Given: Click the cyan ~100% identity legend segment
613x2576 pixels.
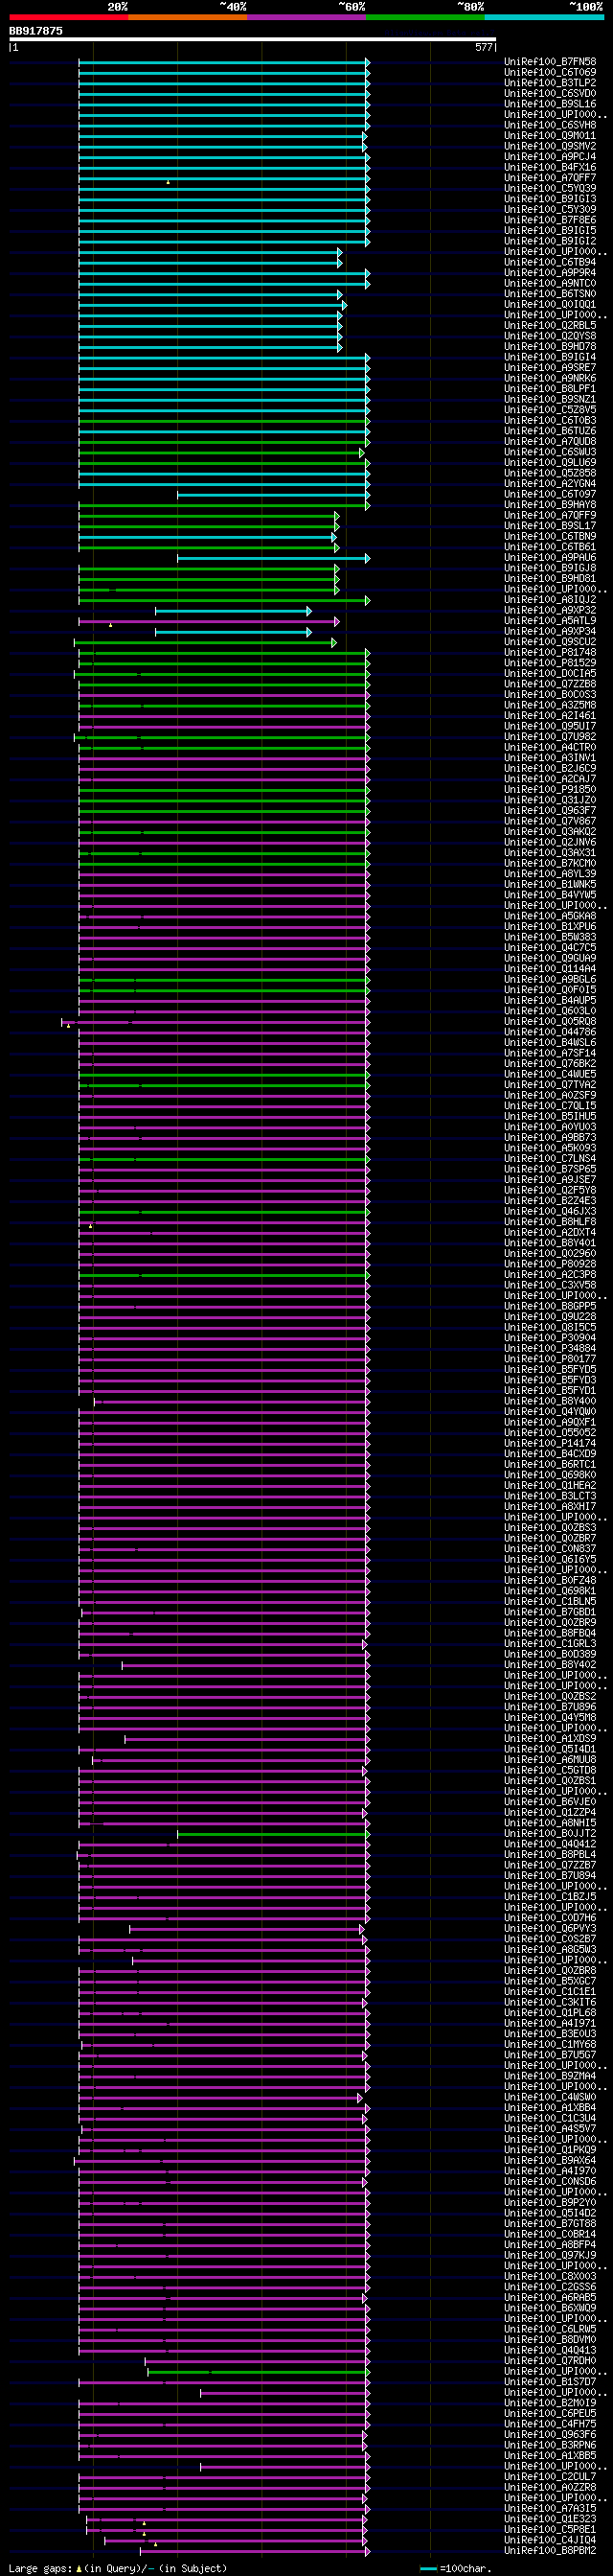Looking at the screenshot, I should pyautogui.click(x=544, y=17).
